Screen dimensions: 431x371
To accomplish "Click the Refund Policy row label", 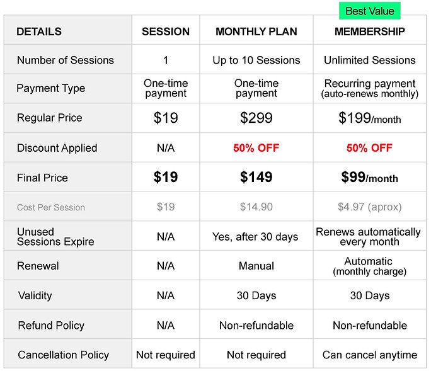I will (x=51, y=326).
